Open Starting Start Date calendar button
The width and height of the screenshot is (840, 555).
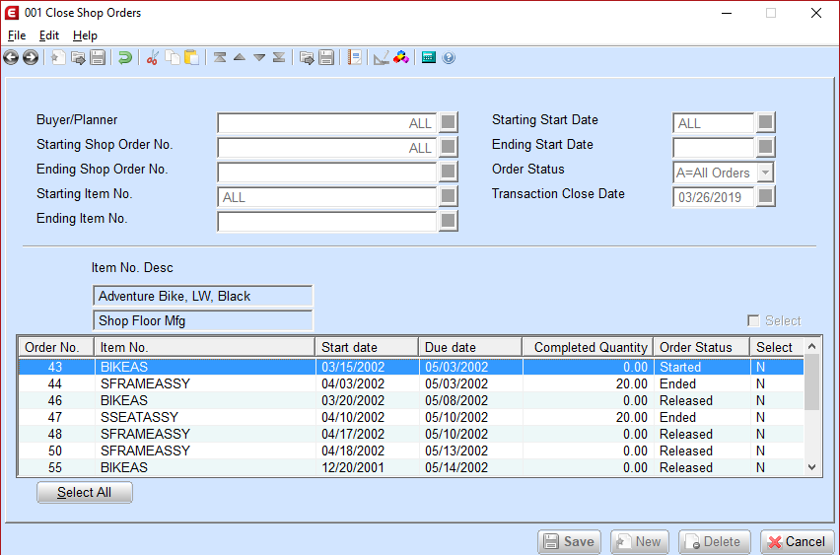(x=765, y=122)
